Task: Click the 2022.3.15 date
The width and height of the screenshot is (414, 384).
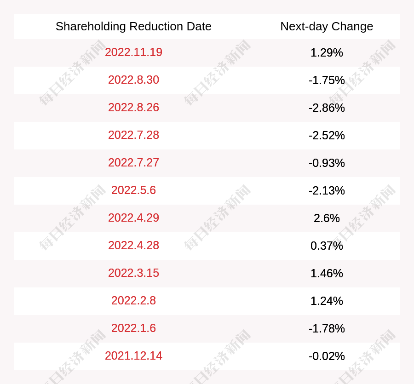Action: (133, 273)
